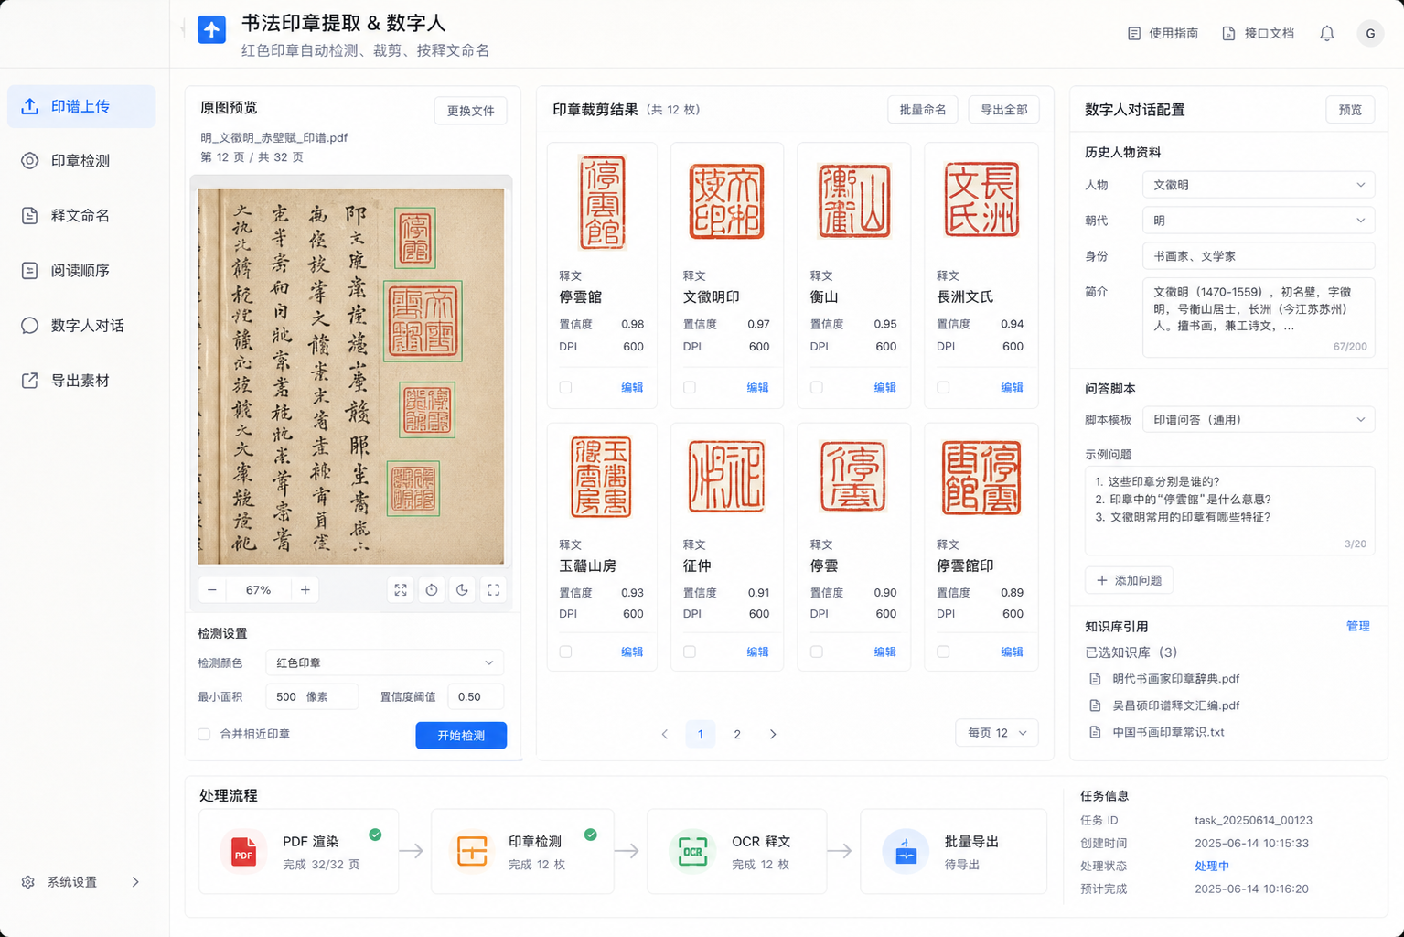Screen dimensions: 1404x937
Task: Click the 置信度阈值 input field
Action: click(x=476, y=697)
